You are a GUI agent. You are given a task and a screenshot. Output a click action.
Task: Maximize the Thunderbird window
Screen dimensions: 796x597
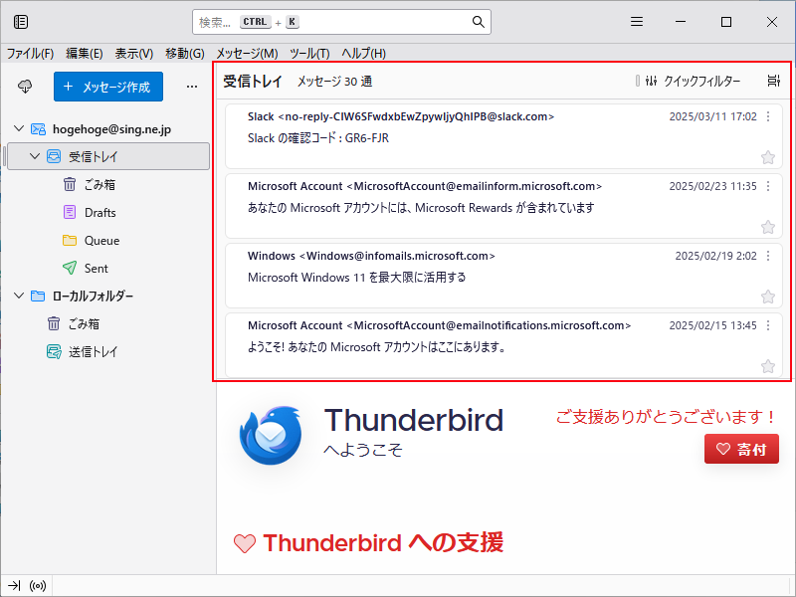click(x=726, y=22)
